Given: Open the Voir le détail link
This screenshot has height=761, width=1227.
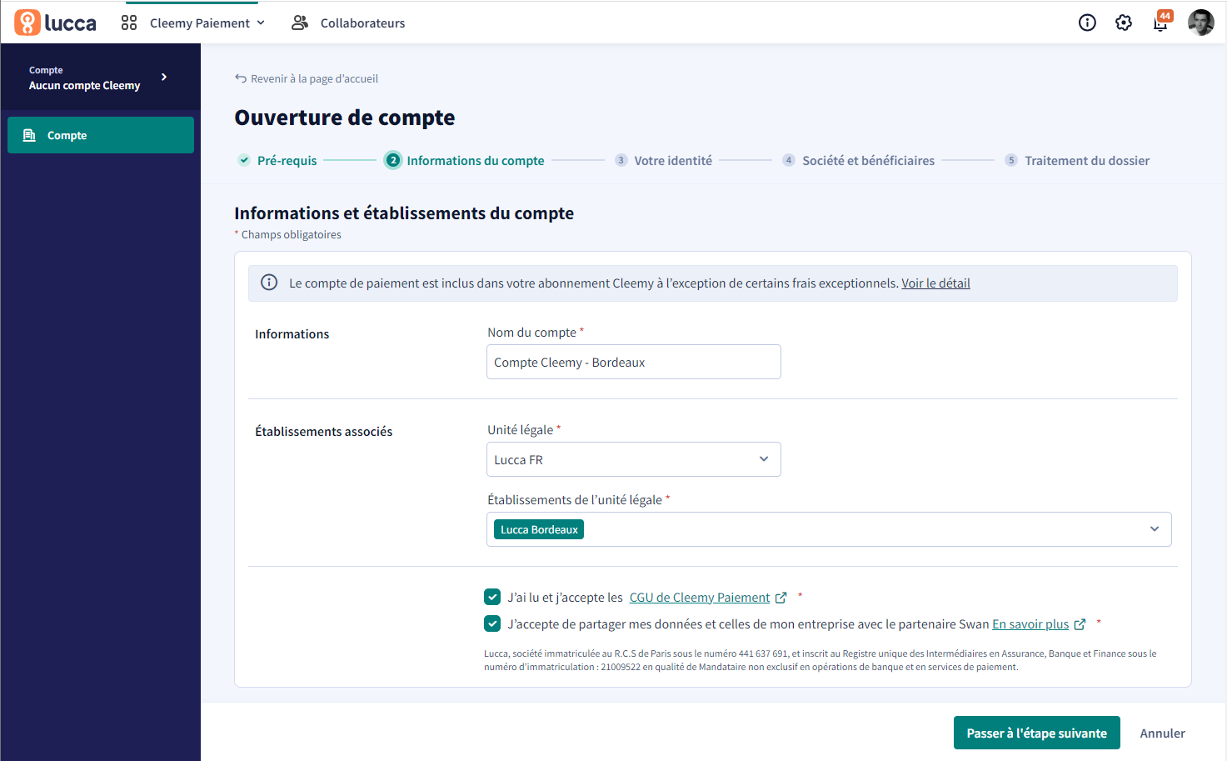Looking at the screenshot, I should [935, 283].
